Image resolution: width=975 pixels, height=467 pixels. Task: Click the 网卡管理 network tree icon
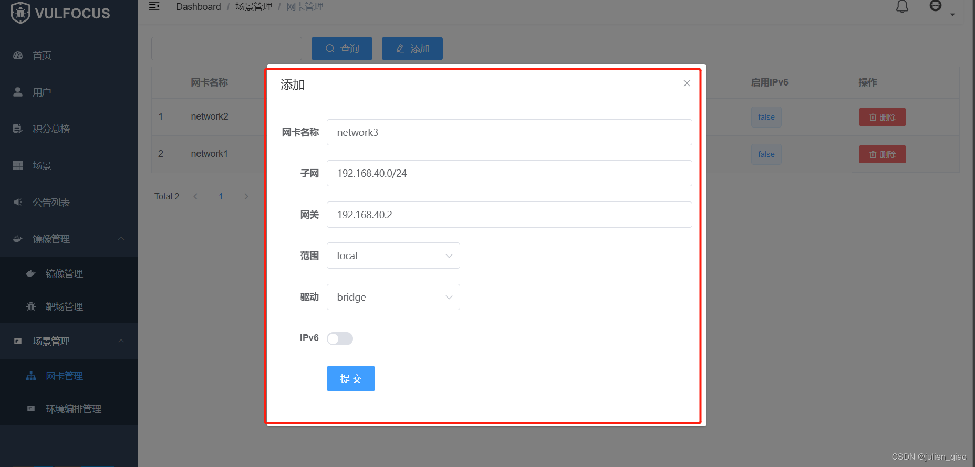click(31, 376)
